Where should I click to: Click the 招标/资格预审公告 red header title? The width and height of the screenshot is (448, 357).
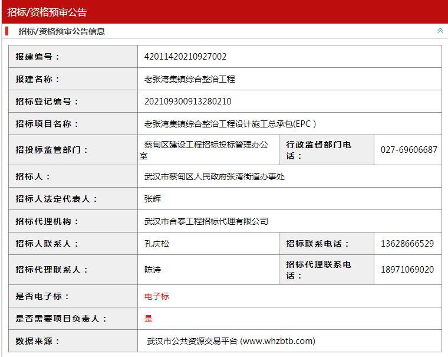click(47, 11)
